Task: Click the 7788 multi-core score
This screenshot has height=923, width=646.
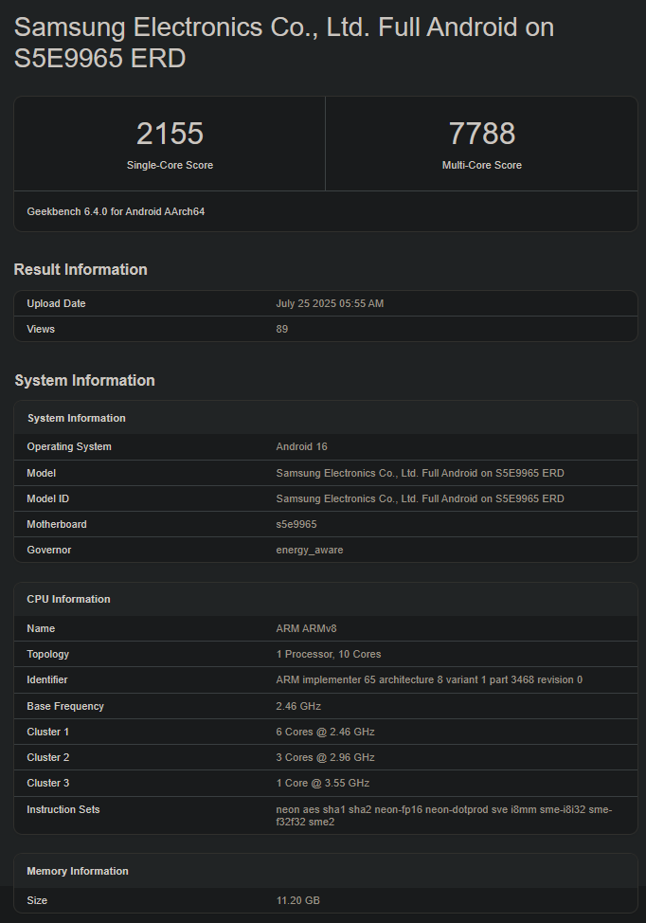Action: click(481, 134)
